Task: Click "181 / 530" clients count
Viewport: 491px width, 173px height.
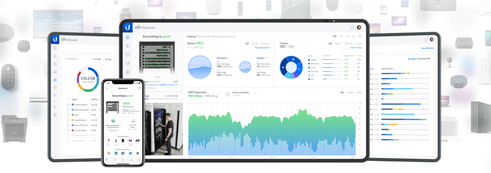Action: tap(286, 47)
